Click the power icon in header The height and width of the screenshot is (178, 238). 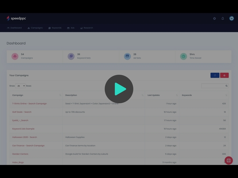232,18
